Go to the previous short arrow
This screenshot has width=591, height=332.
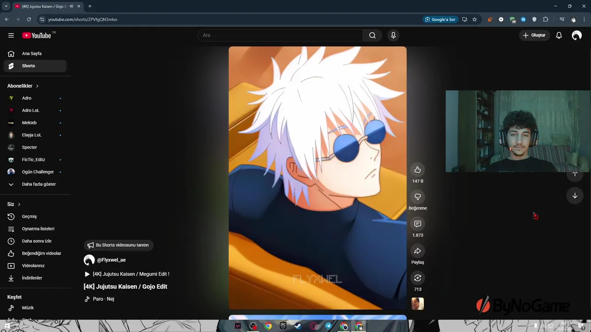[575, 174]
